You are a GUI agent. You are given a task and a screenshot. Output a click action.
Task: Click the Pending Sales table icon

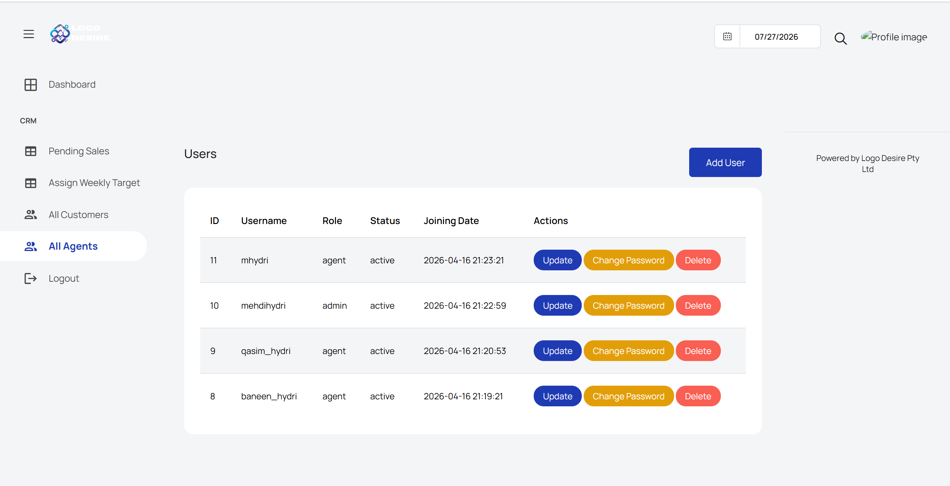tap(31, 151)
